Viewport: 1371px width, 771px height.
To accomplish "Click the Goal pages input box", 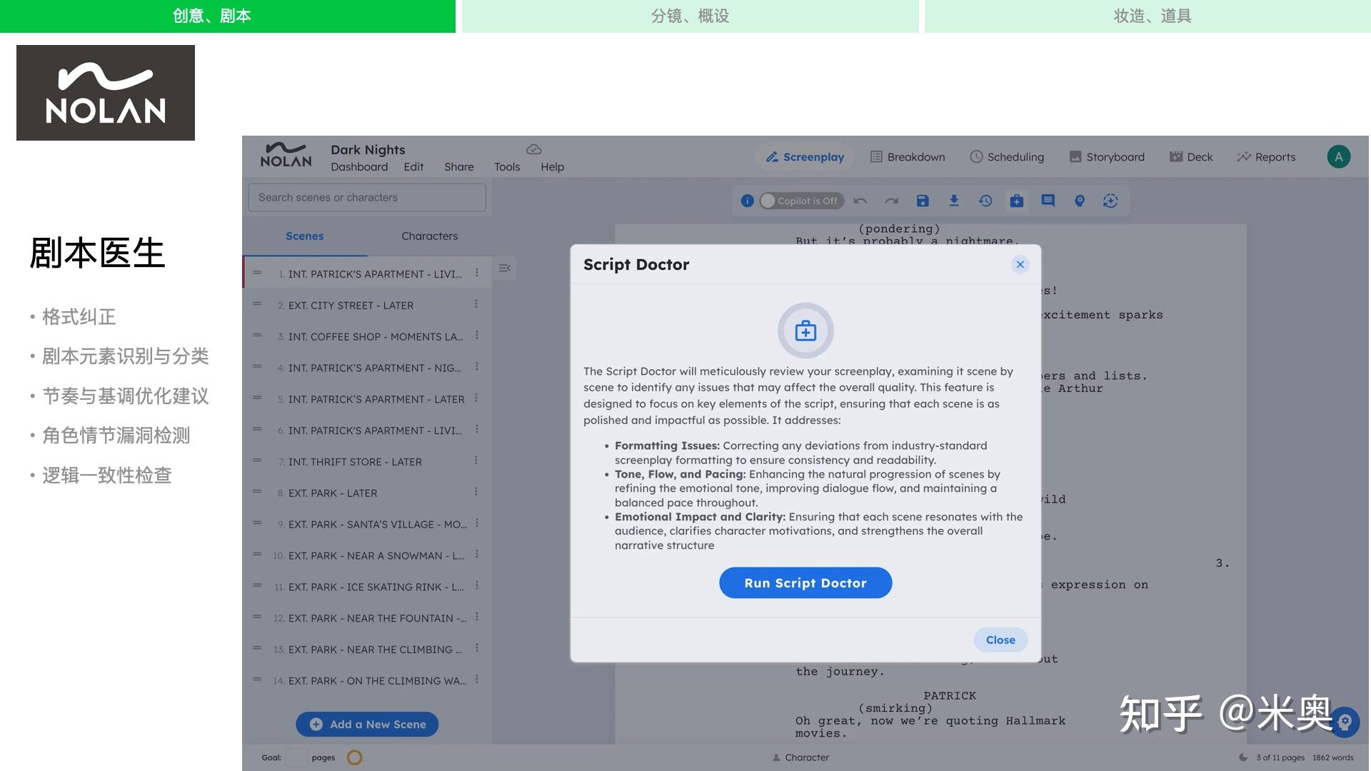I will (x=296, y=757).
